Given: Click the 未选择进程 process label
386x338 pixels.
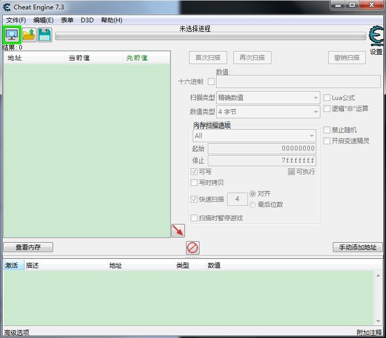Looking at the screenshot, I should [195, 29].
